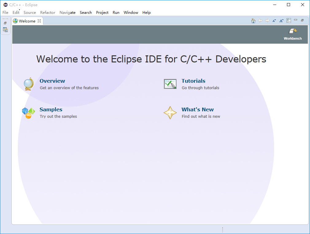Click the forward navigation arrow icon
Viewport: 310px width, 234px height.
pyautogui.click(x=267, y=20)
